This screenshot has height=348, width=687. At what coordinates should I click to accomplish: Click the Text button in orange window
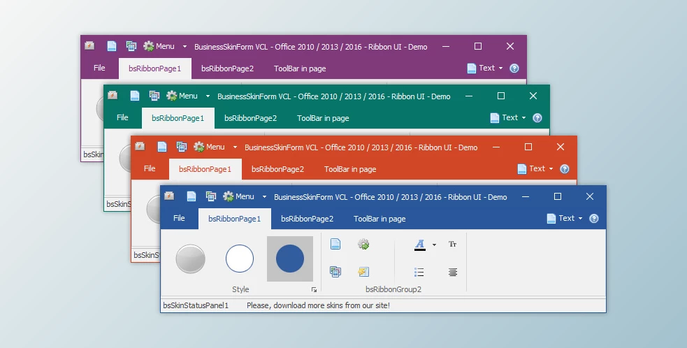(x=531, y=168)
